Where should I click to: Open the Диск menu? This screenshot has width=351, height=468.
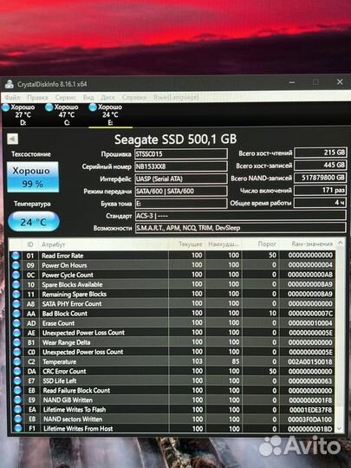pos(107,97)
